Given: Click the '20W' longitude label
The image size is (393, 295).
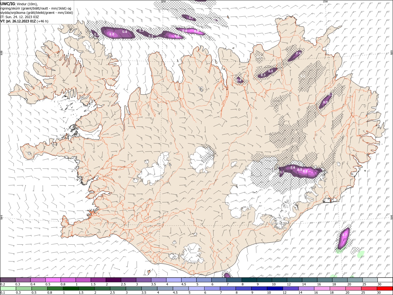Looking at the screenshot, I should 163,2.
